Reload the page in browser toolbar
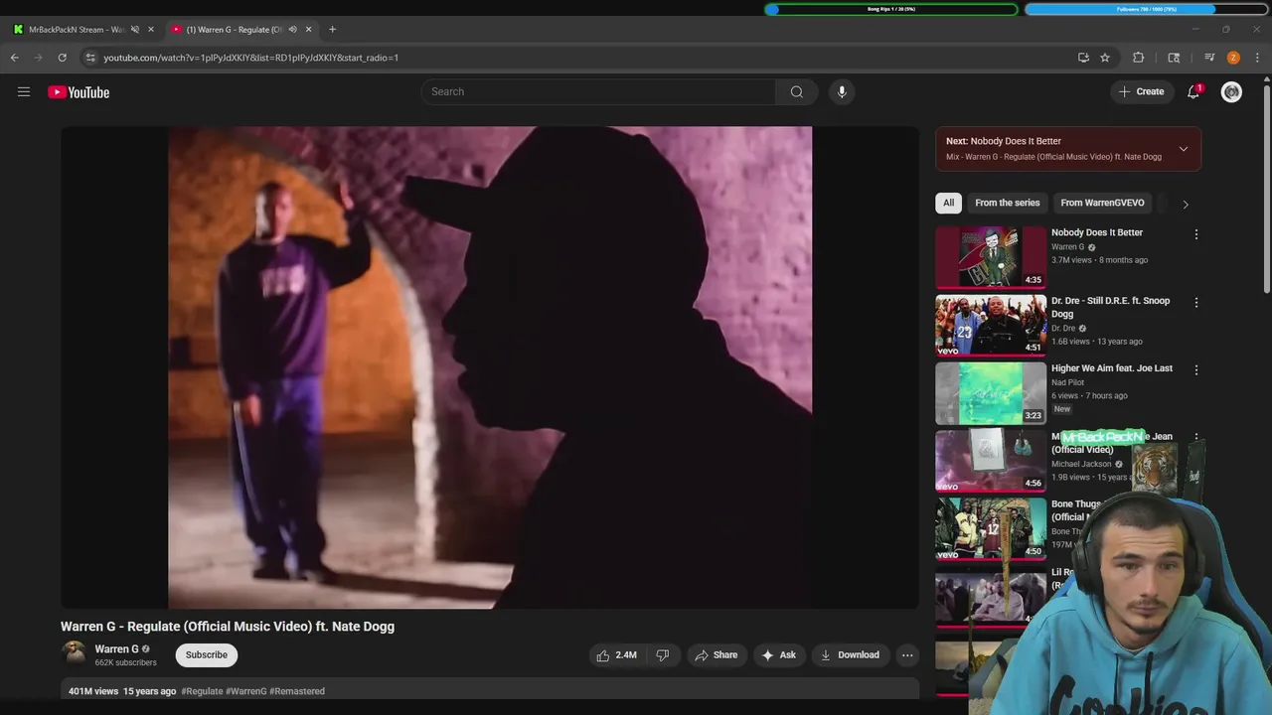The width and height of the screenshot is (1272, 715). coord(62,58)
